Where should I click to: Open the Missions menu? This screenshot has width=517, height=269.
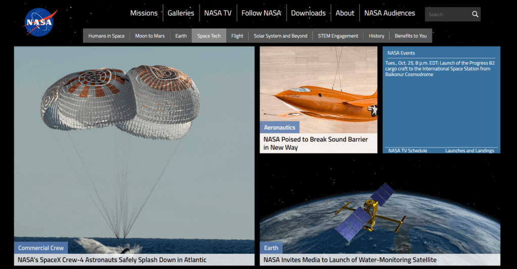[144, 13]
